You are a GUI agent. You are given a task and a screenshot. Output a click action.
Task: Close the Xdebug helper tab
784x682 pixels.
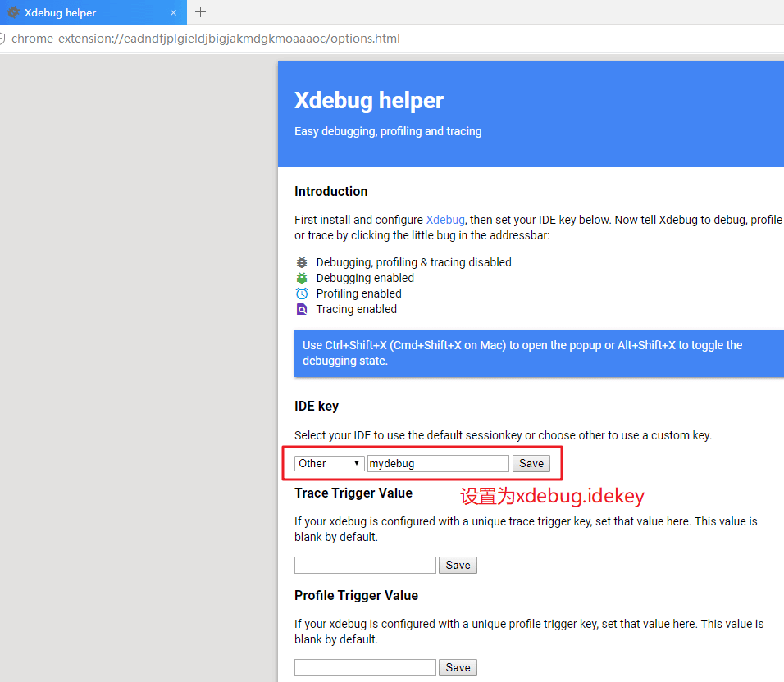(x=173, y=13)
